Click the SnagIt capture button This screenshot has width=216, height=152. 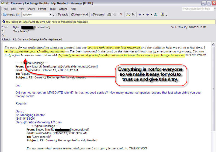point(8,15)
